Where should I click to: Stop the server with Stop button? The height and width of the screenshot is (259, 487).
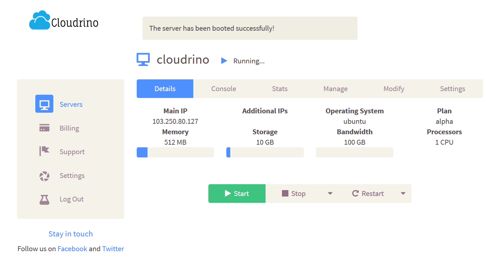[294, 194]
